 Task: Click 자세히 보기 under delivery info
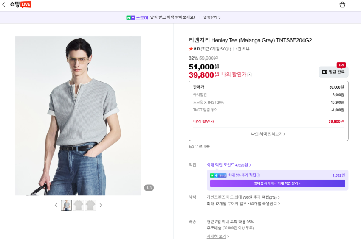[218, 236]
